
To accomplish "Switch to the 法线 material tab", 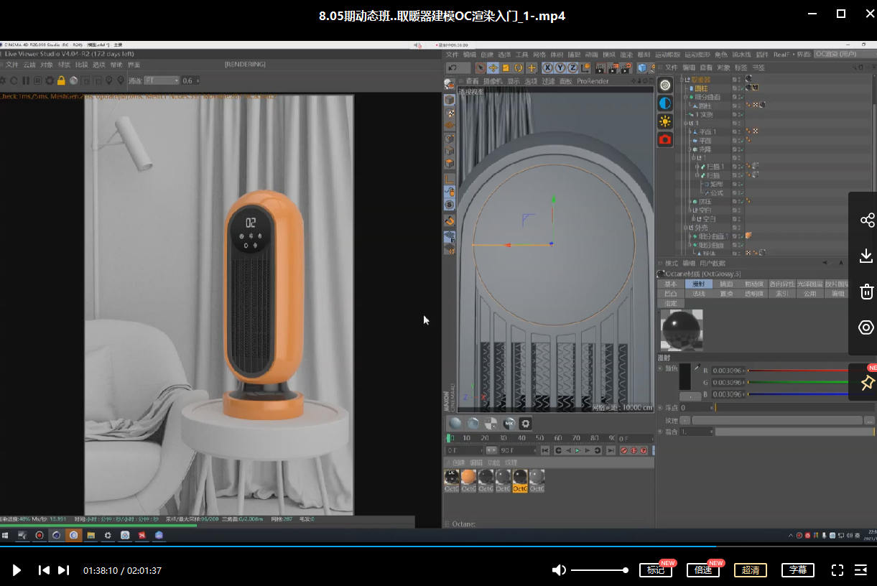I will [698, 294].
